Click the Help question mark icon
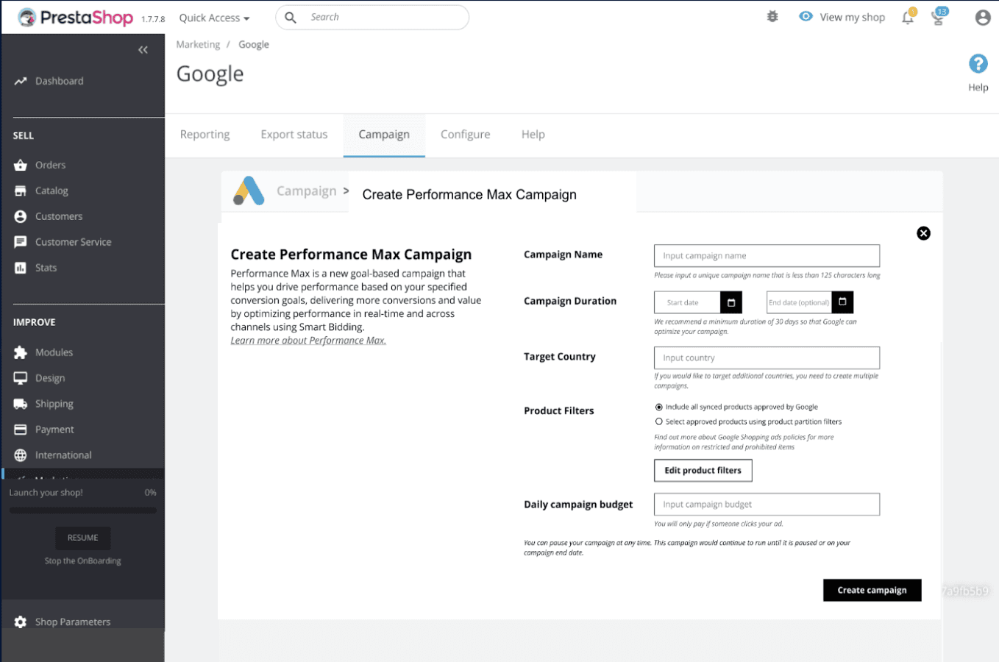Viewport: 999px width, 662px height. (978, 64)
